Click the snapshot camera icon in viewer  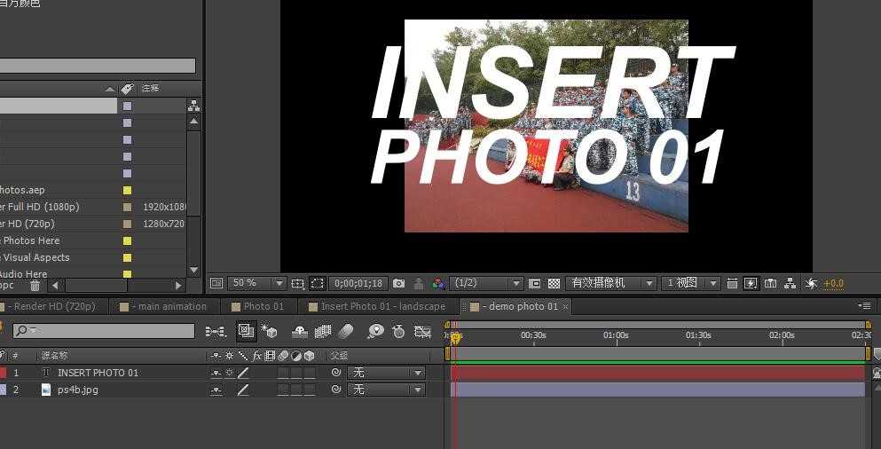tap(399, 284)
